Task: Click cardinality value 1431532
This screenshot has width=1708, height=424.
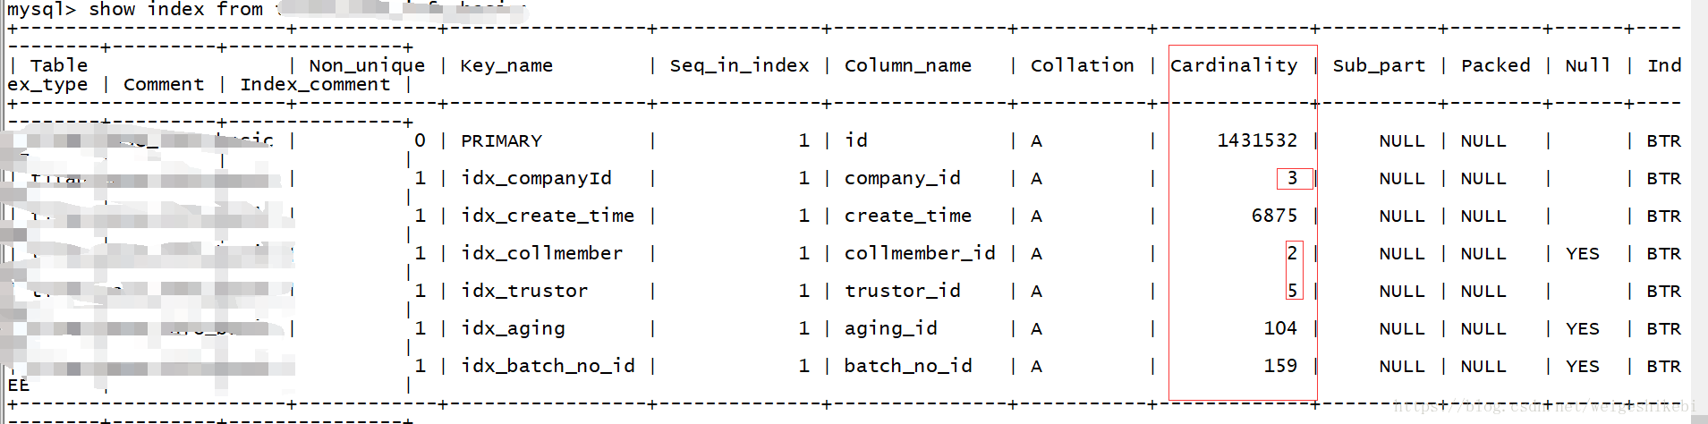Action: 1257,140
